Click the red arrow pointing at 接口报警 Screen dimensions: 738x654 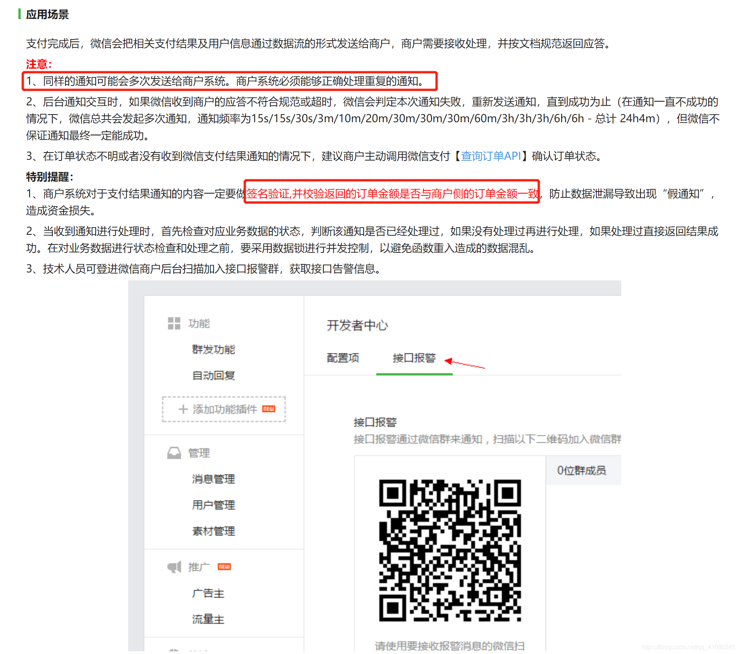464,363
